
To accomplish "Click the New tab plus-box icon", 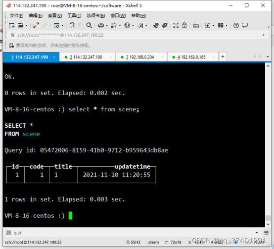I will (207, 25).
